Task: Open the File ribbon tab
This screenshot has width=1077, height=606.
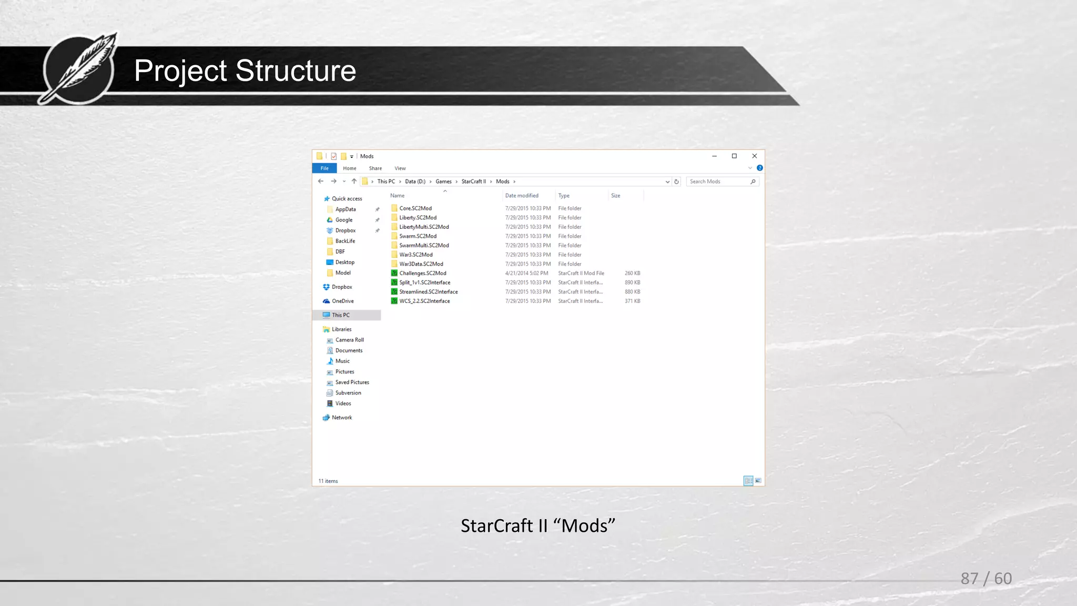Action: pyautogui.click(x=324, y=168)
